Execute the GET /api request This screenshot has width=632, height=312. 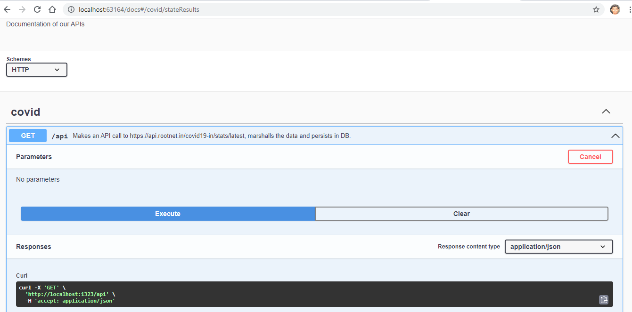(167, 213)
